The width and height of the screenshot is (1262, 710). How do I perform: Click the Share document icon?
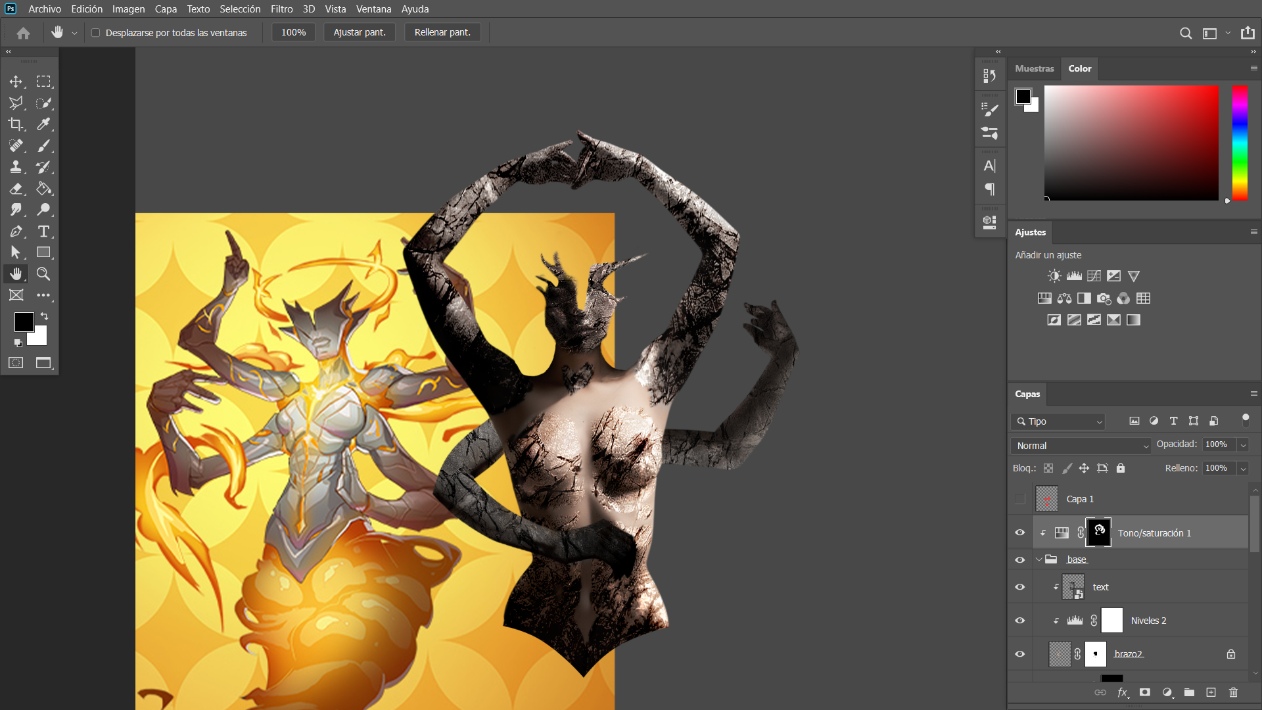coord(1248,33)
